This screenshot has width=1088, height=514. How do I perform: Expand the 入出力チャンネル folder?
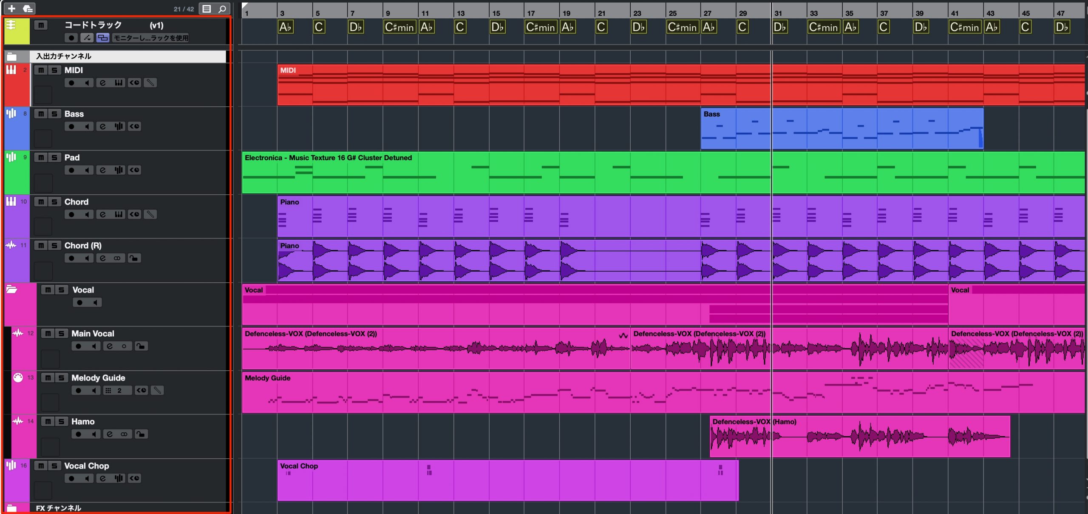tap(12, 57)
